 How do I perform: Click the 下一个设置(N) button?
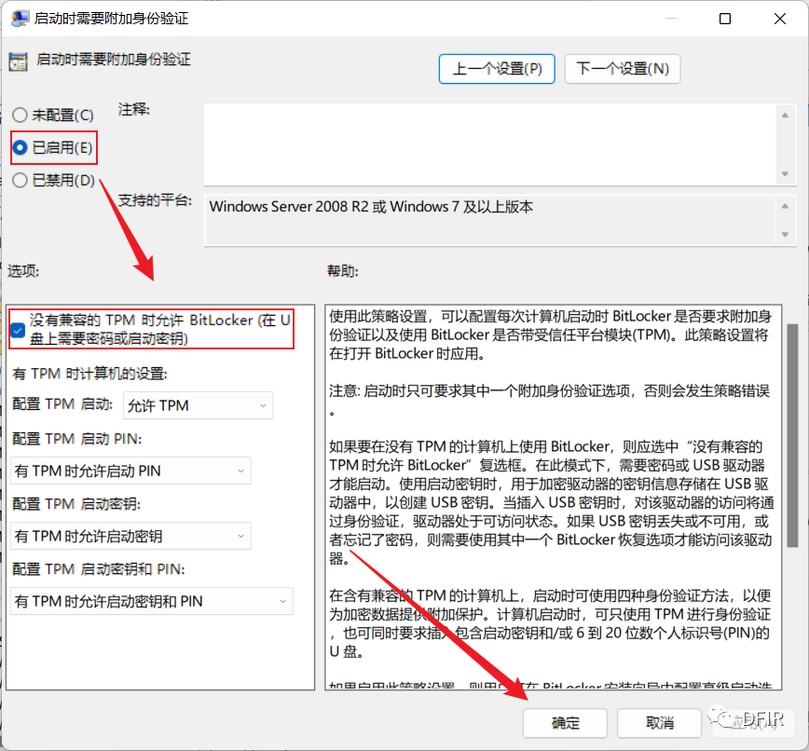[623, 69]
